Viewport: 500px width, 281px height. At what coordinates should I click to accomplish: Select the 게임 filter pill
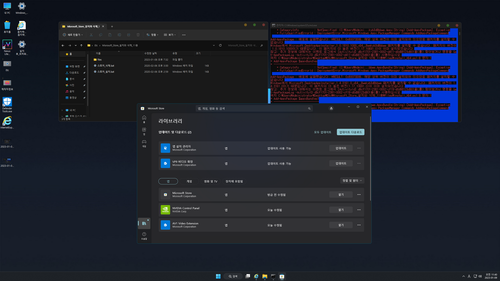[189, 181]
